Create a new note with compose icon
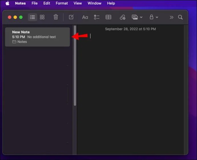This screenshot has width=197, height=160. coord(71,17)
